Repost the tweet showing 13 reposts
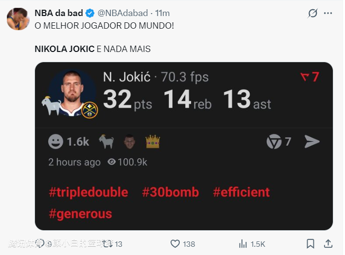 point(108,244)
